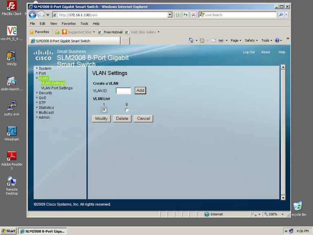This screenshot has height=235, width=313.
Task: Open Remote Desktop shortcut icon
Action: tap(11, 186)
